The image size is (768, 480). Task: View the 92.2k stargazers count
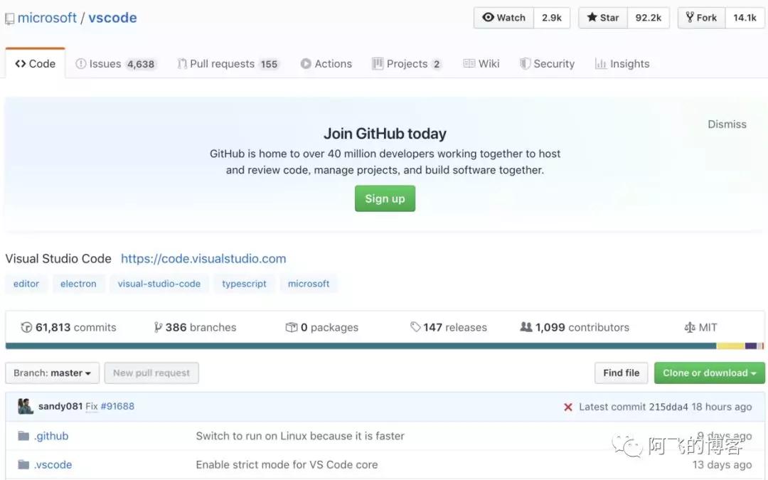point(648,18)
